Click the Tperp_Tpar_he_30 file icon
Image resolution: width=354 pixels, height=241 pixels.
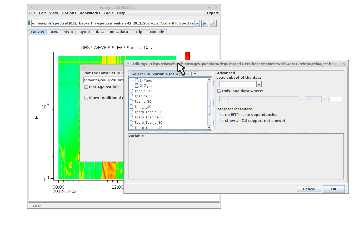132,117
